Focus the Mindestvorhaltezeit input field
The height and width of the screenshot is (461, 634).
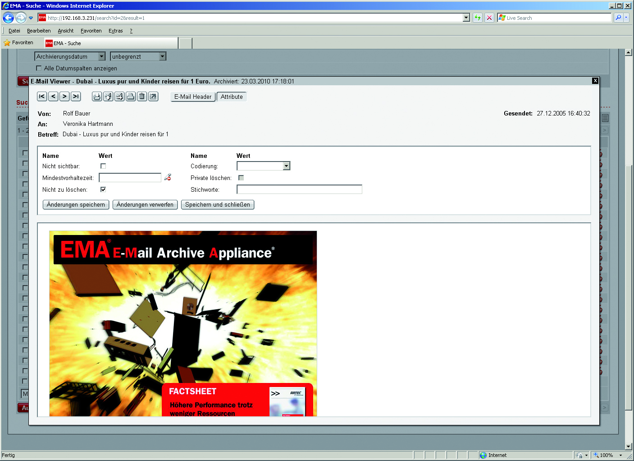pos(130,178)
